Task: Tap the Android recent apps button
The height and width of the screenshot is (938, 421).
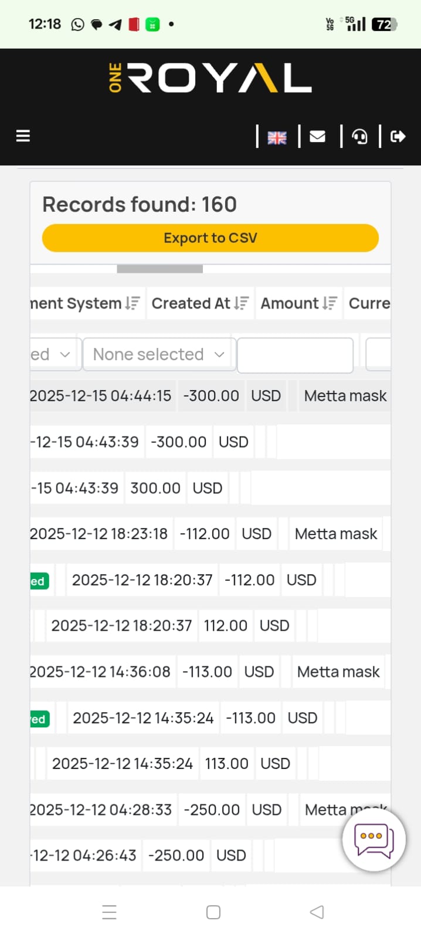Action: pos(110,912)
